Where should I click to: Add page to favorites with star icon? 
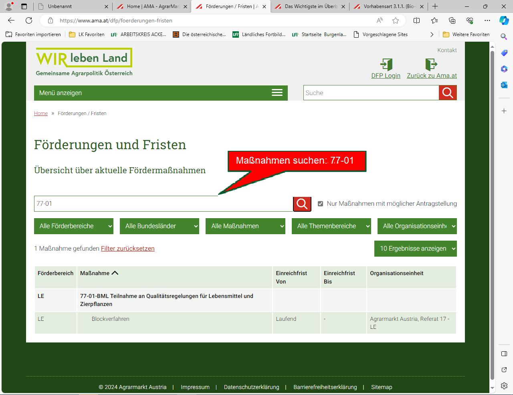396,20
